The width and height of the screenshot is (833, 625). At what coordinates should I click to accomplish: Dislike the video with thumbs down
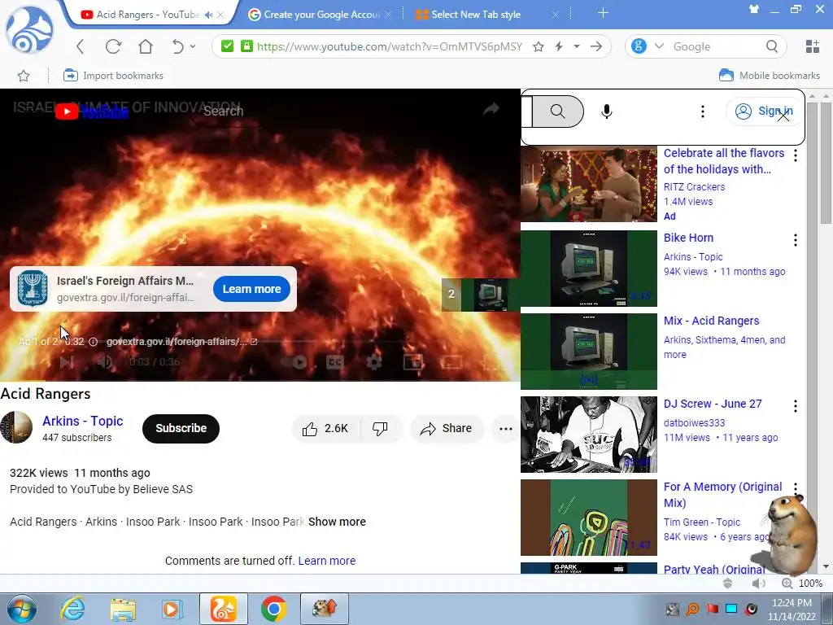[381, 428]
